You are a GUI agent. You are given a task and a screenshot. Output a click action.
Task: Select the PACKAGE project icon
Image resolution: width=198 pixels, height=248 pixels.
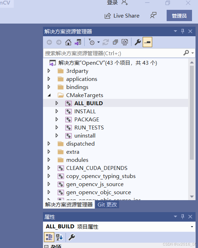(68, 119)
